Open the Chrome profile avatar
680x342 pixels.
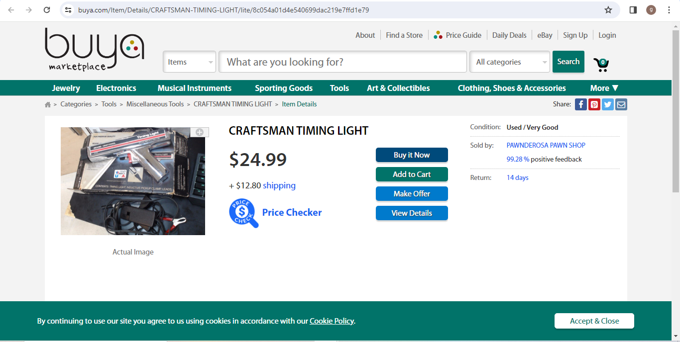(x=651, y=10)
